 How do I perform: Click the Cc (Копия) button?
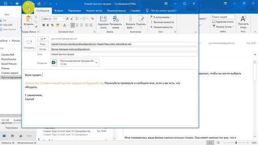click(43, 49)
